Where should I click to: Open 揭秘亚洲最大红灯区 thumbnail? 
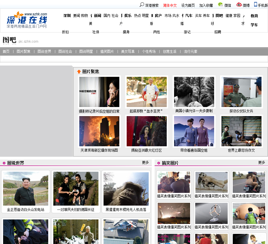147,131
